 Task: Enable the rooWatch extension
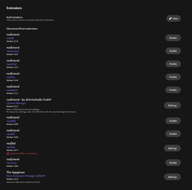pos(173,90)
